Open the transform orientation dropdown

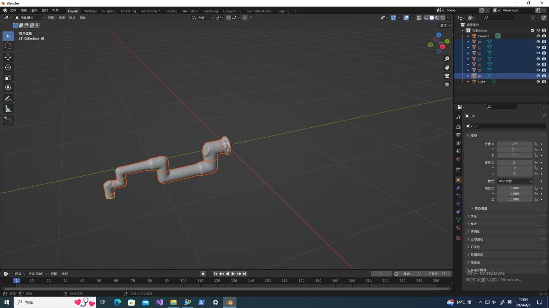click(x=202, y=18)
